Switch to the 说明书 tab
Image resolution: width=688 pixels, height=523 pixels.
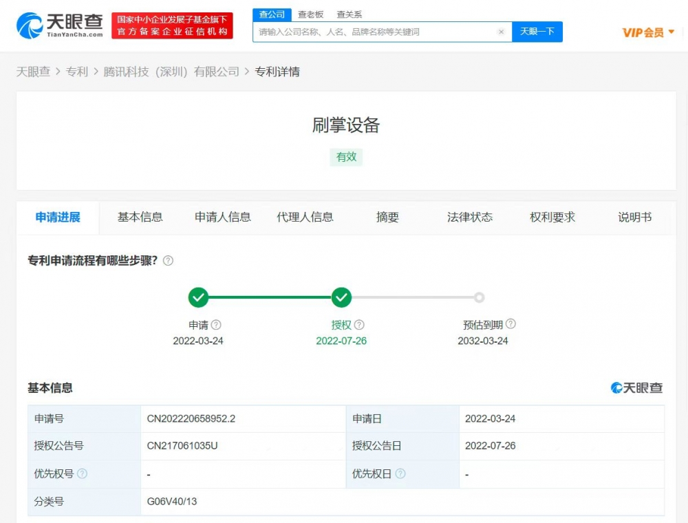click(635, 217)
